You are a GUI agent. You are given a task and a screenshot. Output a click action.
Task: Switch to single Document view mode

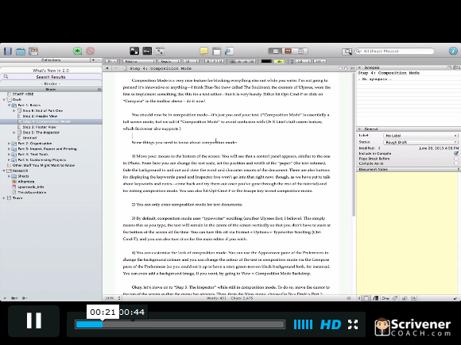[276, 51]
